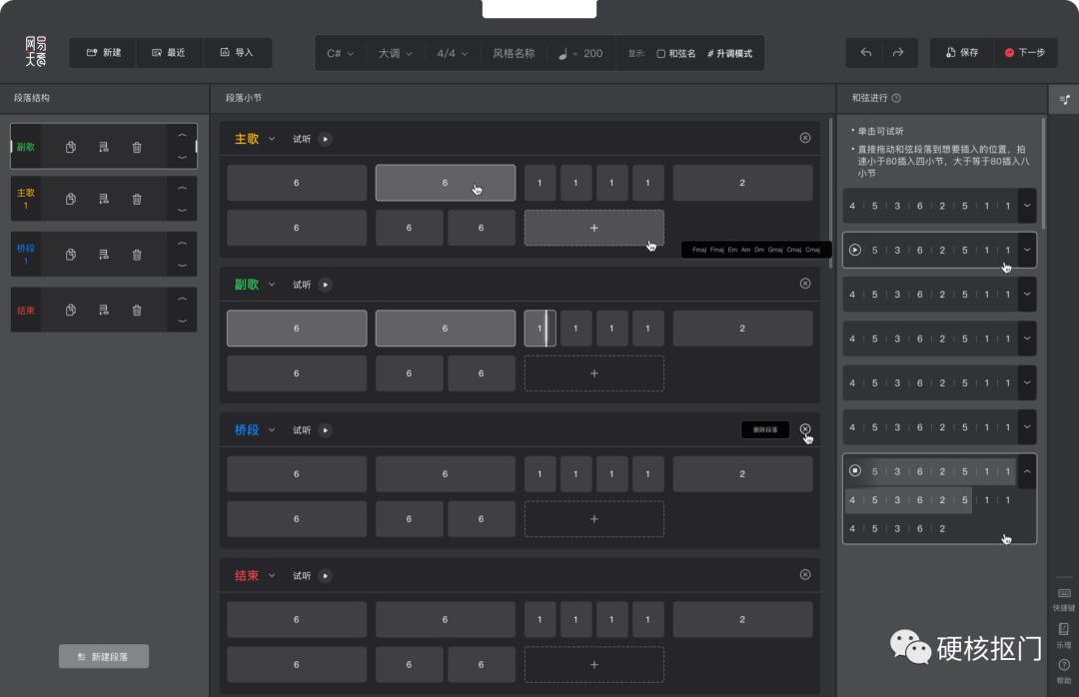Copy the 桥段 1 section
The height and width of the screenshot is (697, 1079).
pos(70,255)
